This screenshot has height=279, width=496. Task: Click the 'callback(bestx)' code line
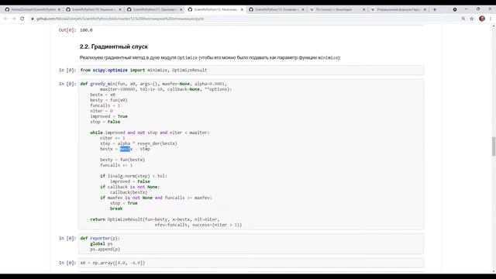[x=129, y=192]
